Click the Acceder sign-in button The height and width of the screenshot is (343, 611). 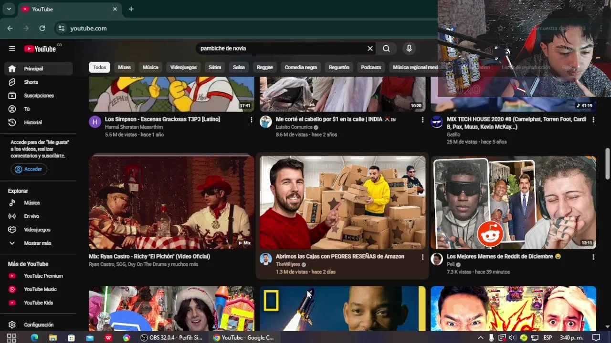pos(29,169)
